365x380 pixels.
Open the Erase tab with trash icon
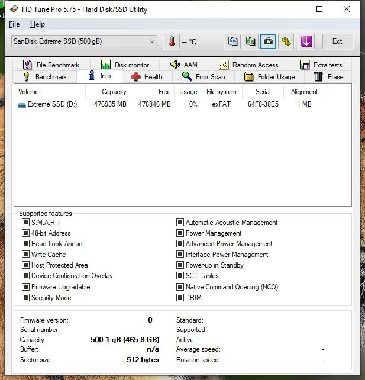click(x=329, y=77)
